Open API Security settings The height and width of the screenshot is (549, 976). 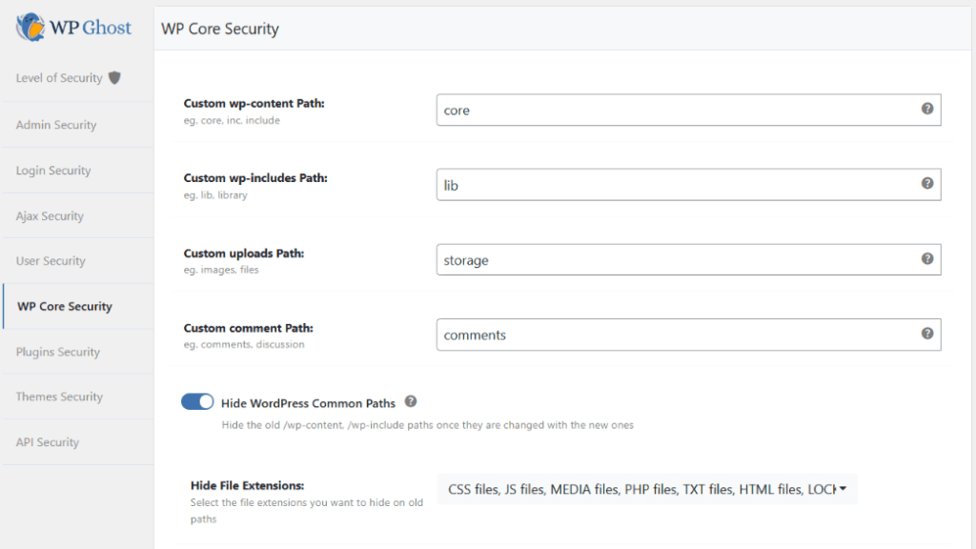(48, 442)
